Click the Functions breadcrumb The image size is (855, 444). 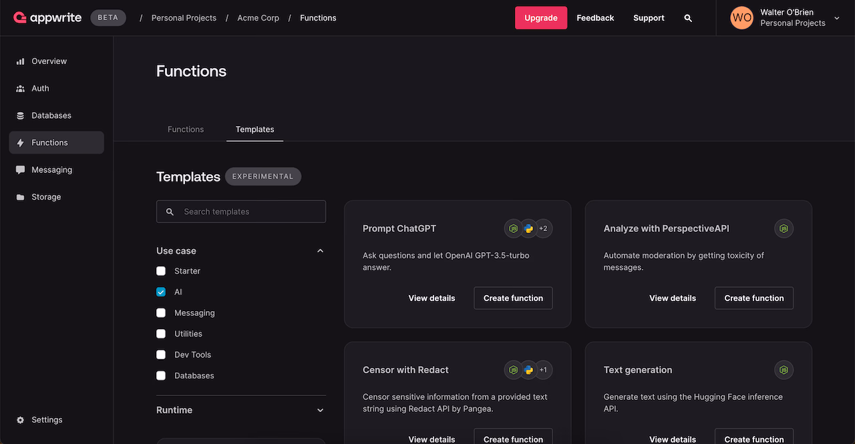318,18
